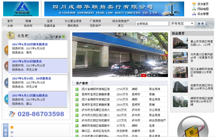Select the 资产推荐 tab
This screenshot has height=137, width=215.
82,83
